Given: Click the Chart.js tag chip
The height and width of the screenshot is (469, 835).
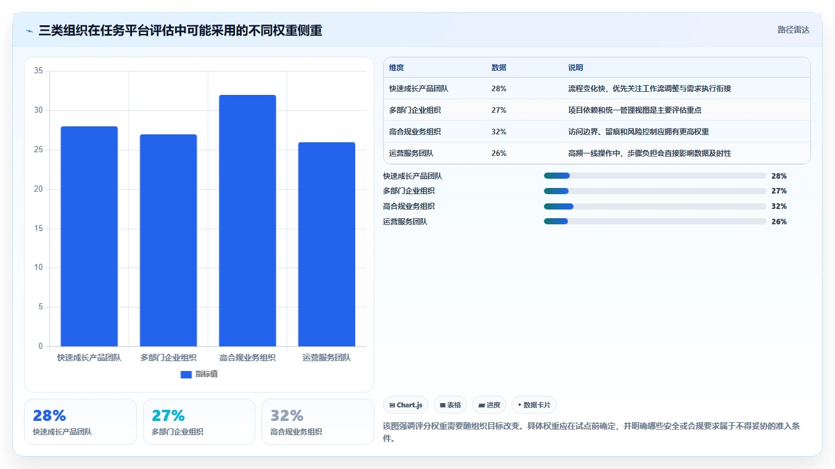Looking at the screenshot, I should point(406,405).
